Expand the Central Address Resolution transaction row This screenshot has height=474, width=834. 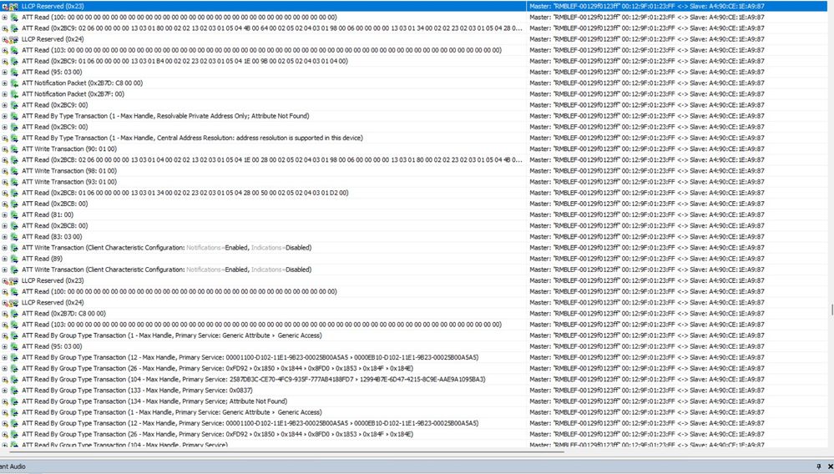point(5,138)
